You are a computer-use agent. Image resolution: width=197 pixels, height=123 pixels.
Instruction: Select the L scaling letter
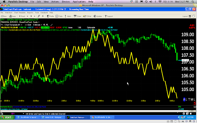[187, 100]
